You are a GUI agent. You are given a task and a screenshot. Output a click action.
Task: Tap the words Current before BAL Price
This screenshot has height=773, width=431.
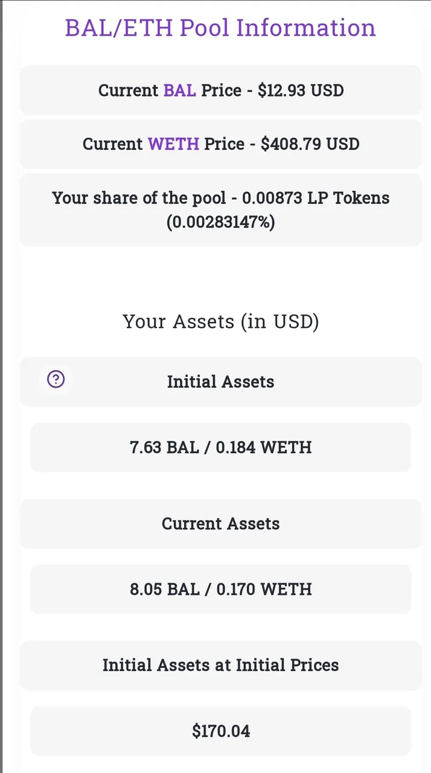pos(129,91)
